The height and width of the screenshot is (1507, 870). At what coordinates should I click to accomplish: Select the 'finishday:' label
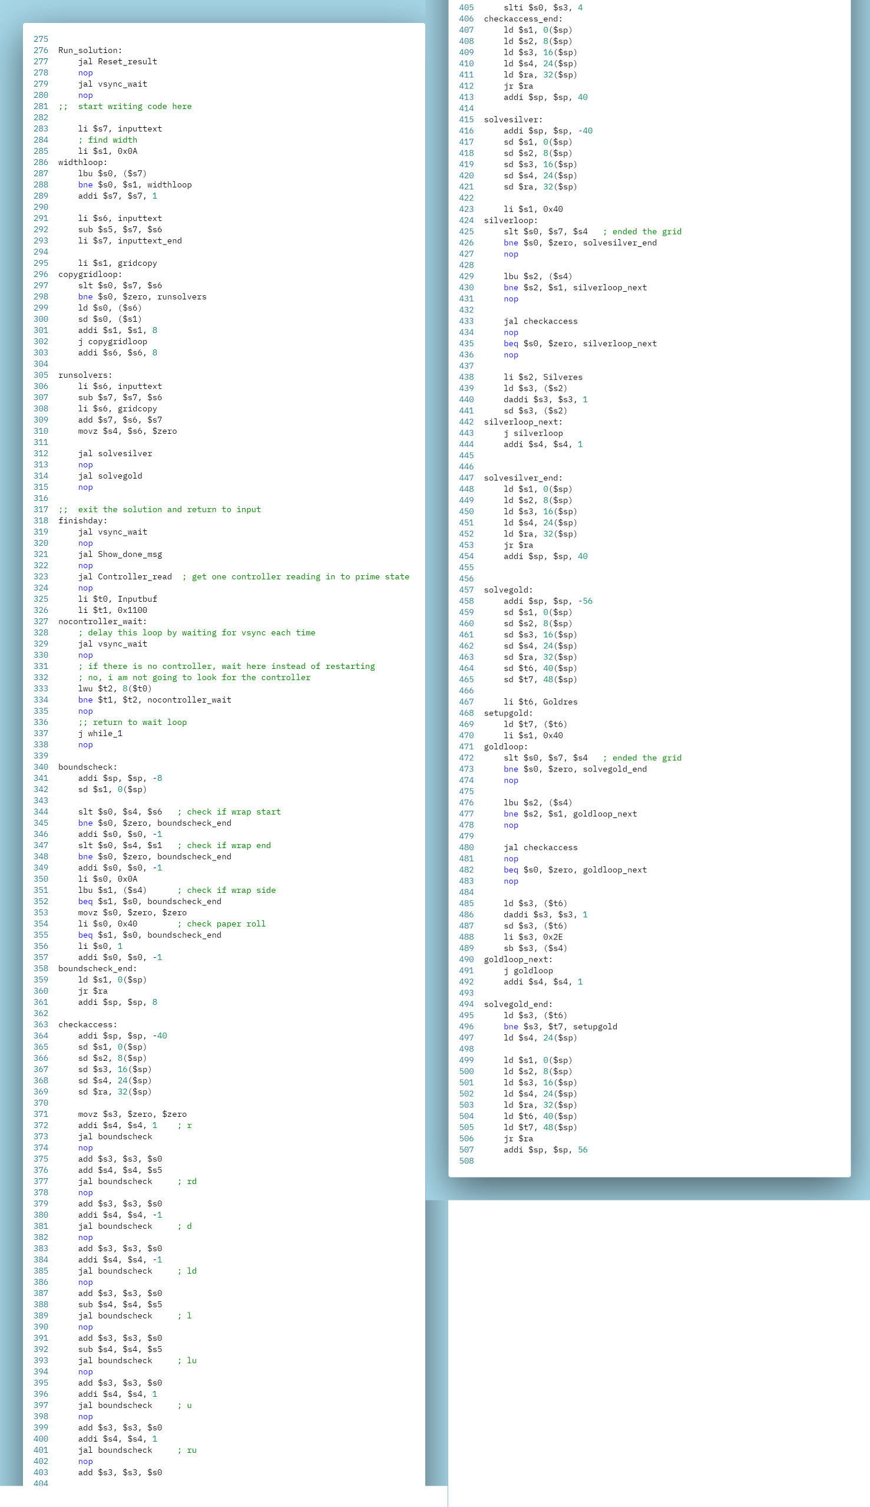[x=82, y=520]
